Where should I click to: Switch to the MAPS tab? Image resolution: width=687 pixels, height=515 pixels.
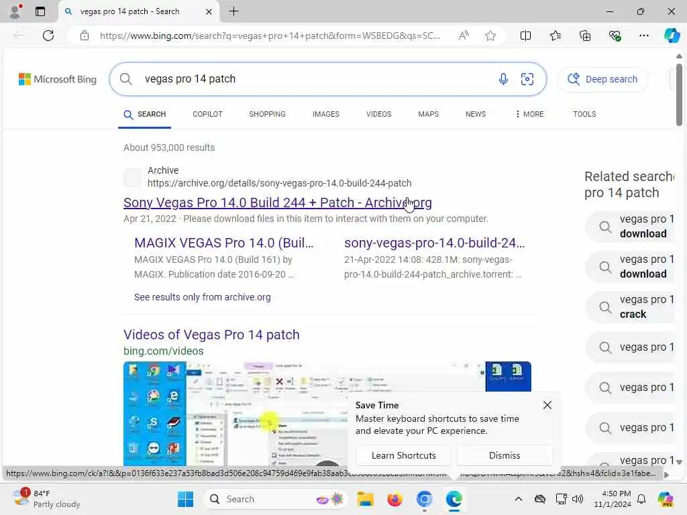(428, 114)
